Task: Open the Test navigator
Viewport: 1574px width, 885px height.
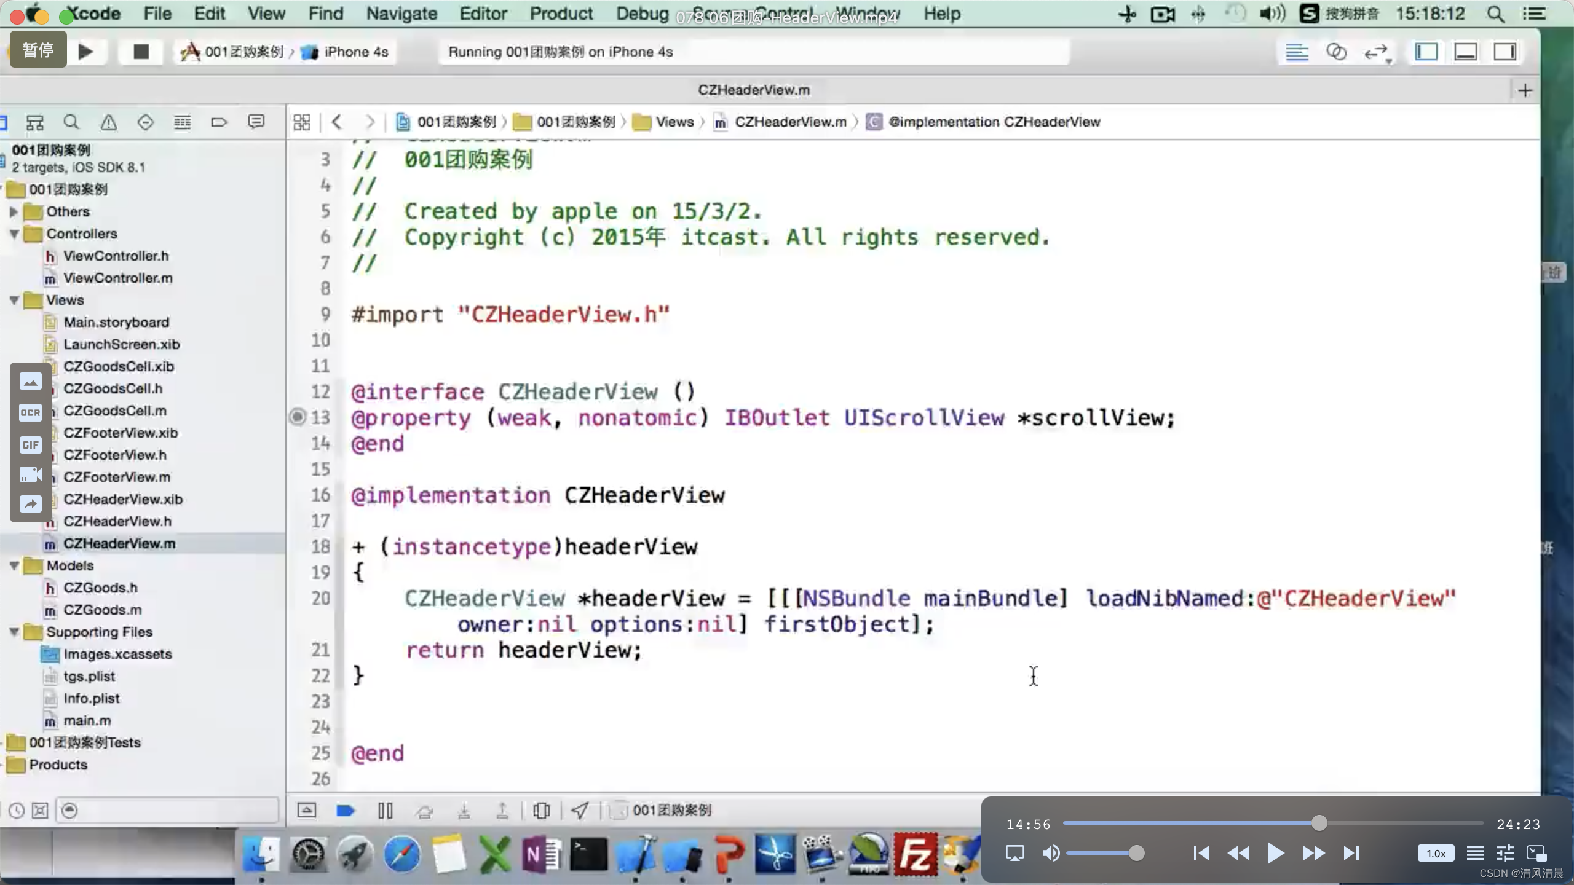Action: 145,122
